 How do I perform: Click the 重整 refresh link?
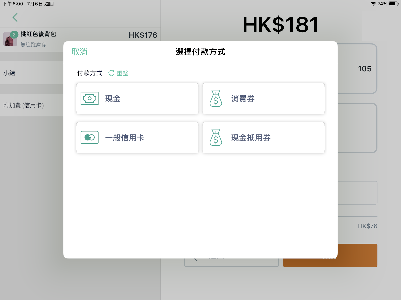[x=122, y=73]
